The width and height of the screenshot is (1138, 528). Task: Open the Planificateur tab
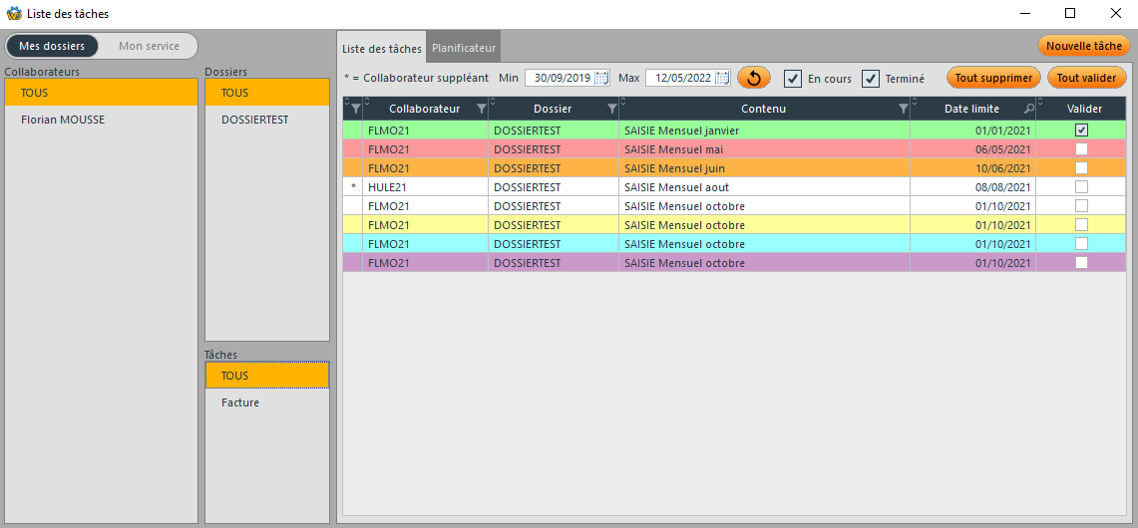point(464,48)
